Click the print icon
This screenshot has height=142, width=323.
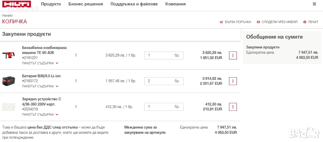pos(305,22)
